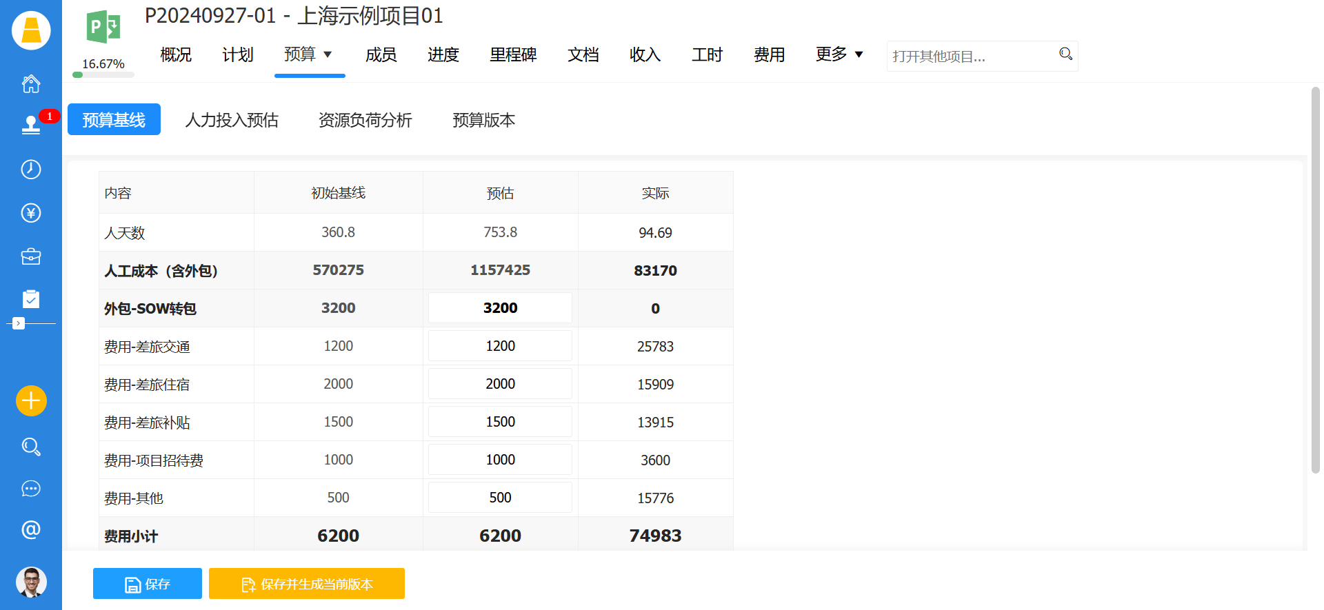Click the 费用-差旅交通 estimate input field
1324x610 pixels.
coord(500,346)
